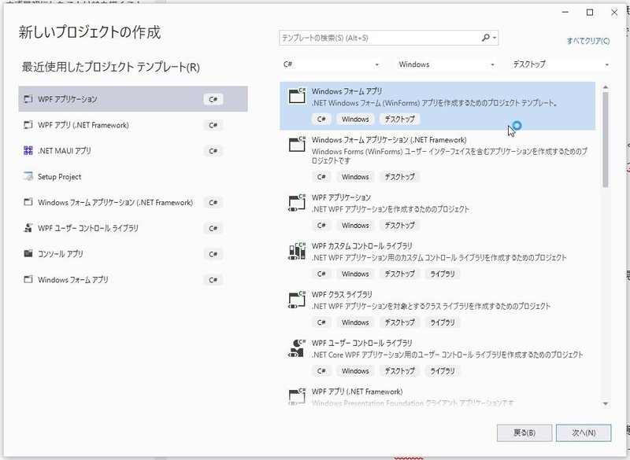The height and width of the screenshot is (460, 630).
Task: Click Windows フォーム アプリ template icon in results
Action: coord(297,96)
